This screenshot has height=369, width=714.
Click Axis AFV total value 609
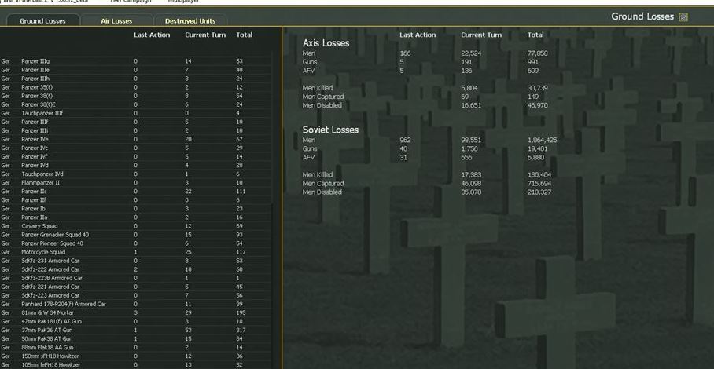[533, 71]
